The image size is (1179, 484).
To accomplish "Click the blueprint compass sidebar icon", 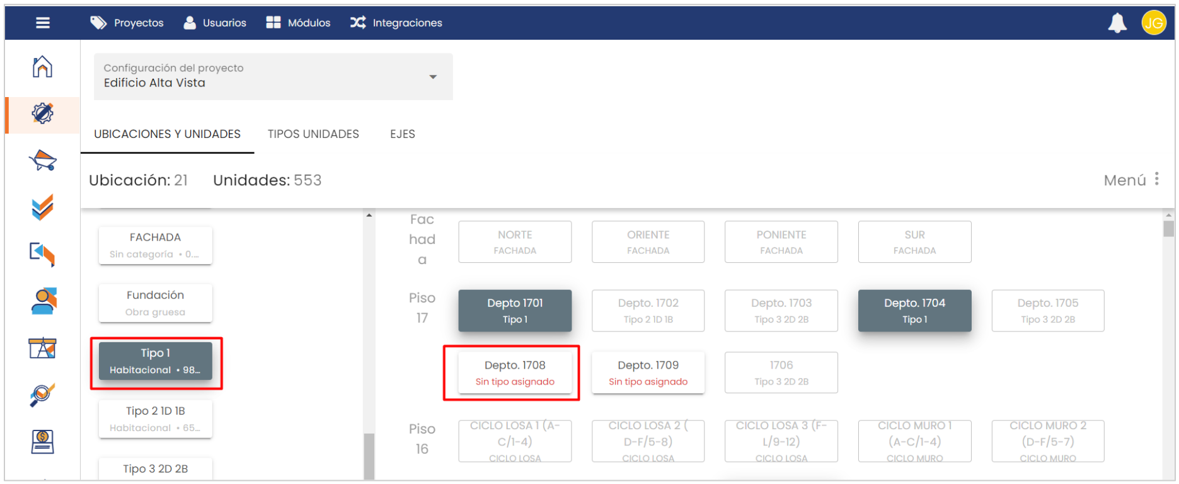I will (42, 347).
